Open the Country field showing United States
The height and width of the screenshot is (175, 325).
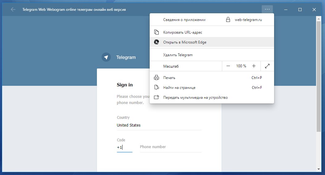click(x=159, y=125)
